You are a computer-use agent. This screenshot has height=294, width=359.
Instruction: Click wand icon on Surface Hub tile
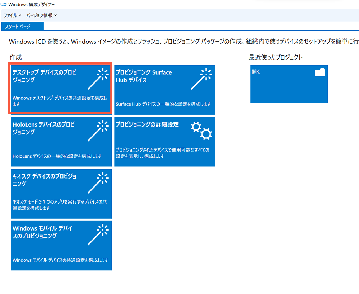coord(201,79)
